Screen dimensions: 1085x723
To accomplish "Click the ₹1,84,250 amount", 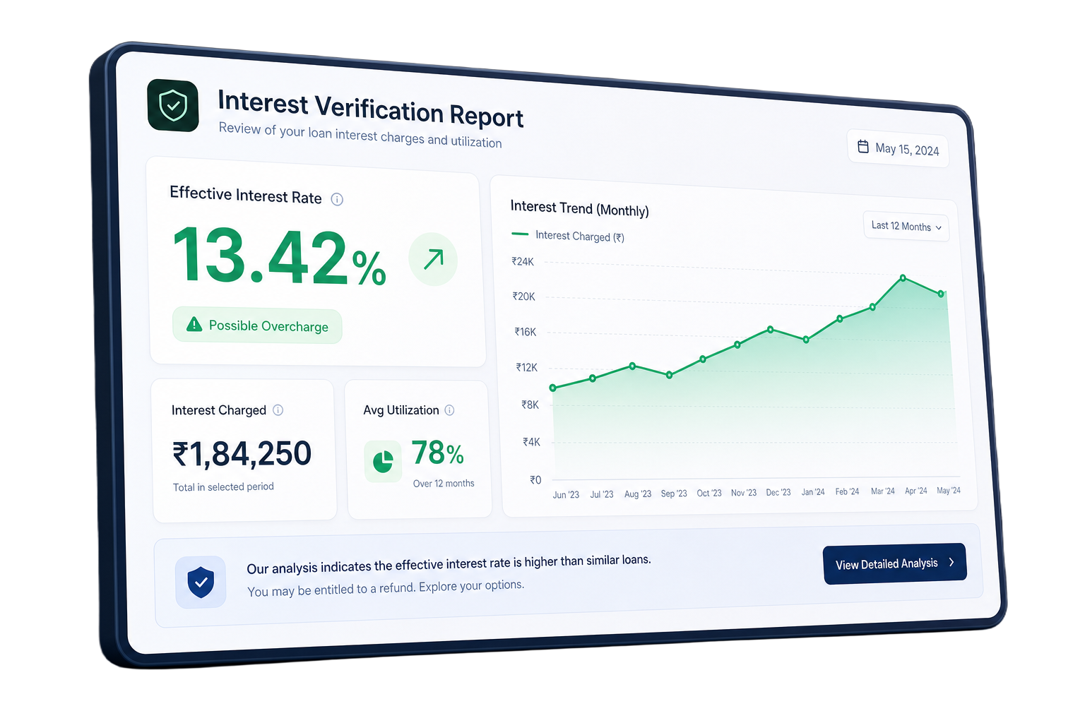I will (x=242, y=454).
